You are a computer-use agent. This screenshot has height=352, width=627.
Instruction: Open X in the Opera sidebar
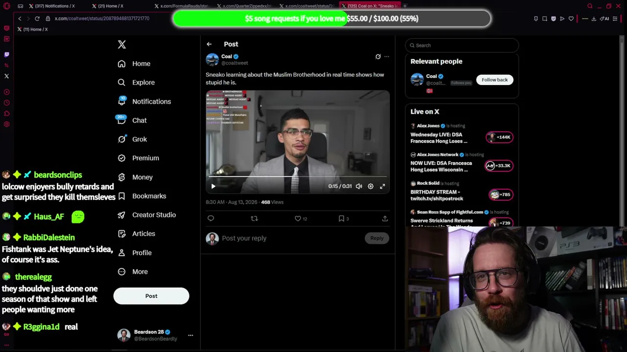point(6,76)
